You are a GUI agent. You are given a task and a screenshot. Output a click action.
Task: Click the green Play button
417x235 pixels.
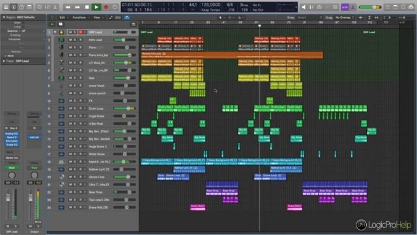(96, 7)
